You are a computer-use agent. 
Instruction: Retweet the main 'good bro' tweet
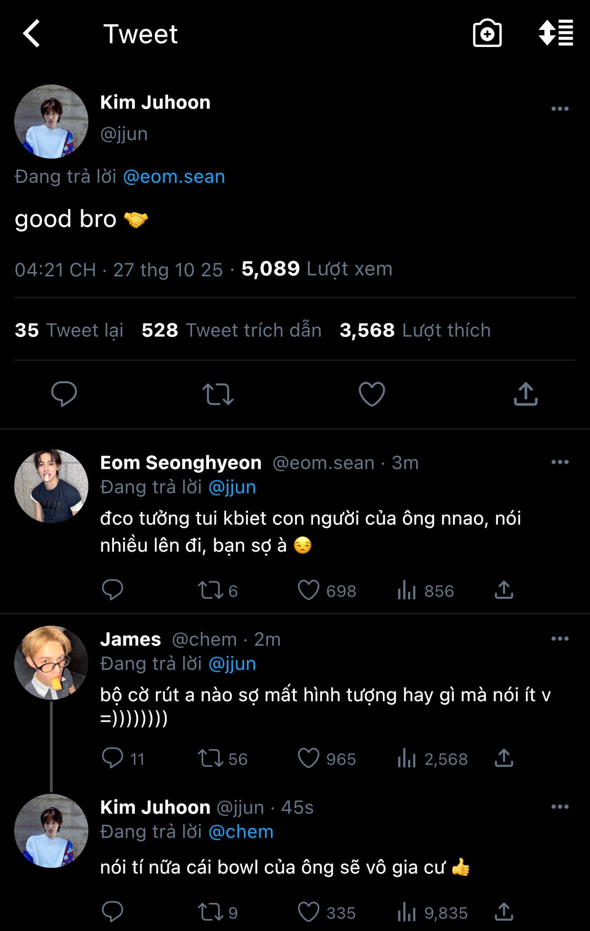click(218, 394)
